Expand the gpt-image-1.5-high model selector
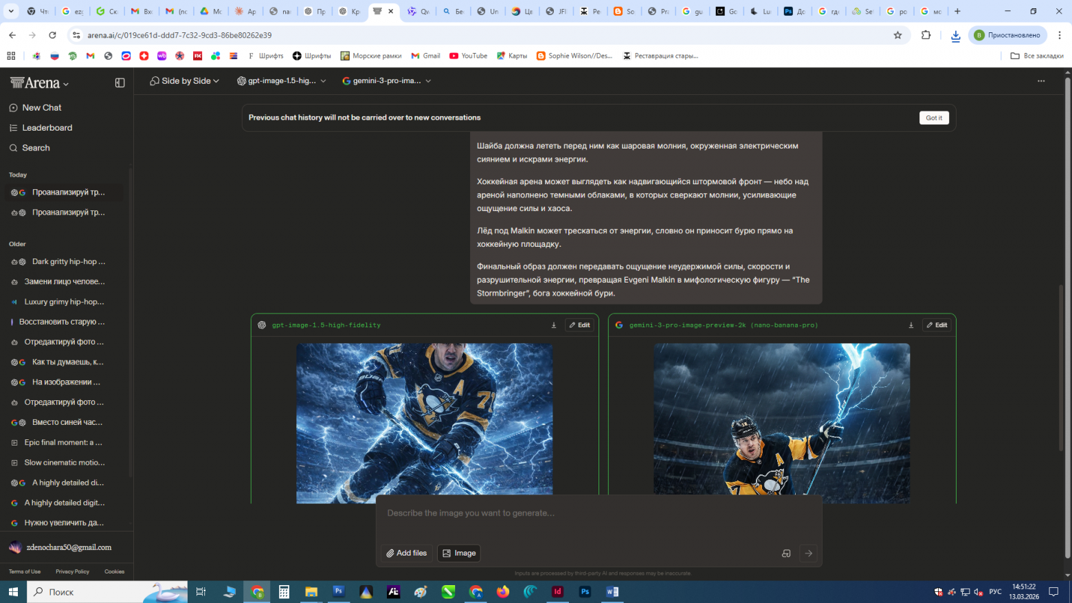 click(x=281, y=80)
